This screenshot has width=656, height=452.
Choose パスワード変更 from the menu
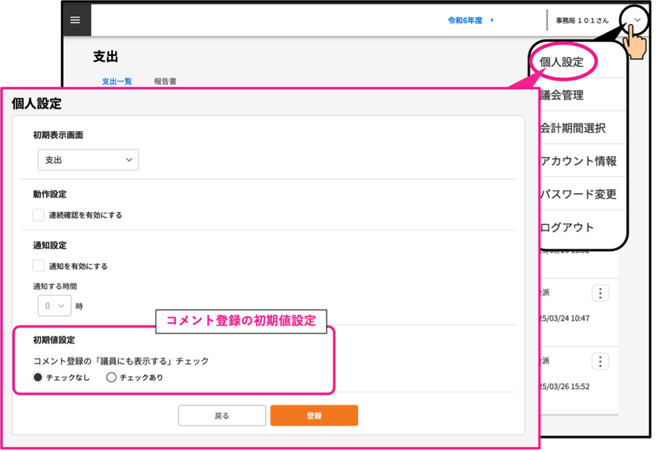(x=578, y=194)
